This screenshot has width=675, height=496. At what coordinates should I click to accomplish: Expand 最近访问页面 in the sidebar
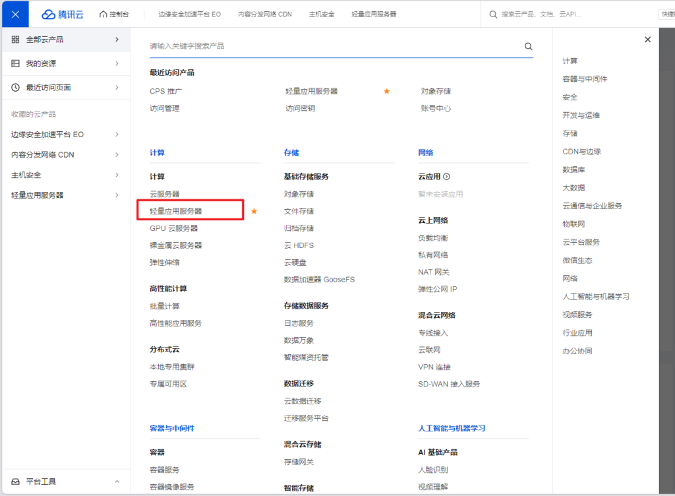pos(117,87)
